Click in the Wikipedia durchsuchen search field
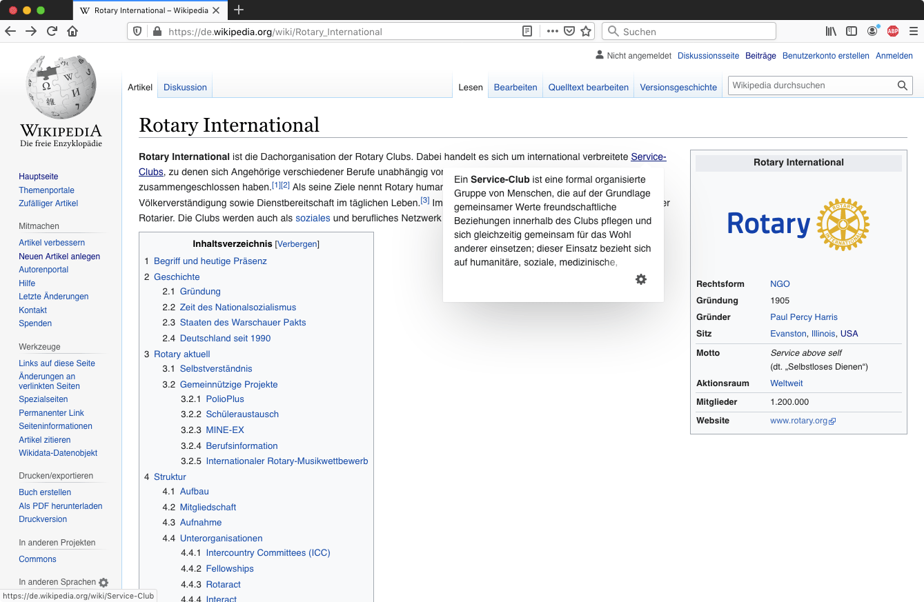This screenshot has width=924, height=602. click(812, 86)
